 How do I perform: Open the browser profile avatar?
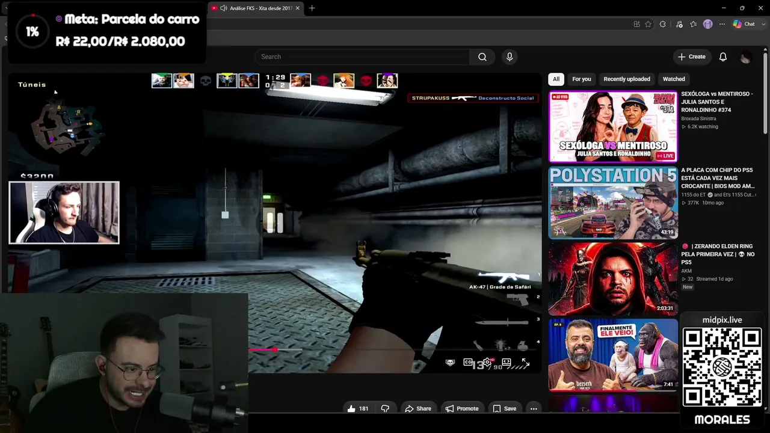pyautogui.click(x=708, y=24)
